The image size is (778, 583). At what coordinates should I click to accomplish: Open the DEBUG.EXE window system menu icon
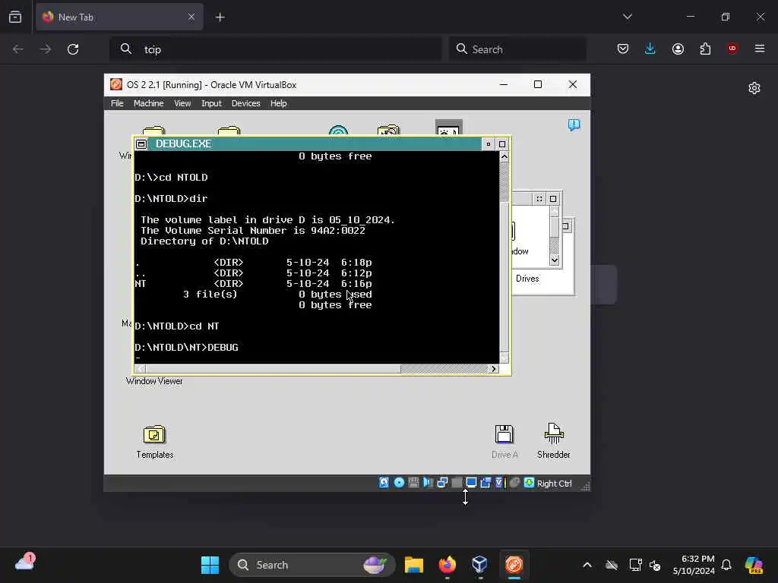141,144
